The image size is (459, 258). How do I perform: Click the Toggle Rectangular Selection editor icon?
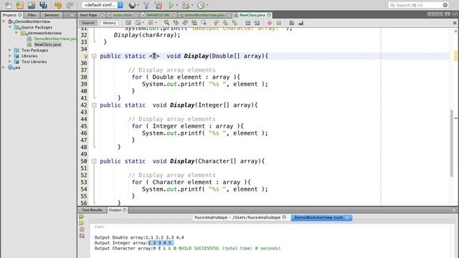204,22
